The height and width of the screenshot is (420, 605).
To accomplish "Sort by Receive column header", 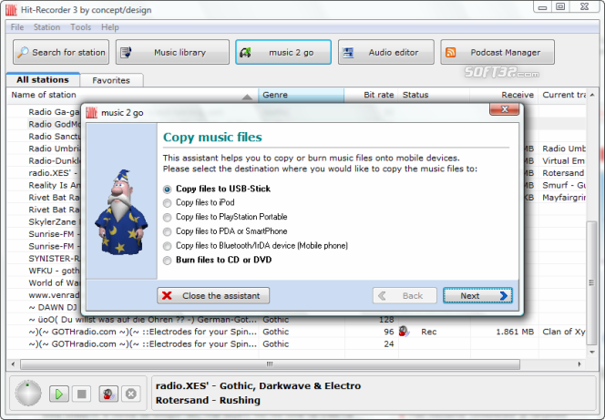I will point(504,95).
